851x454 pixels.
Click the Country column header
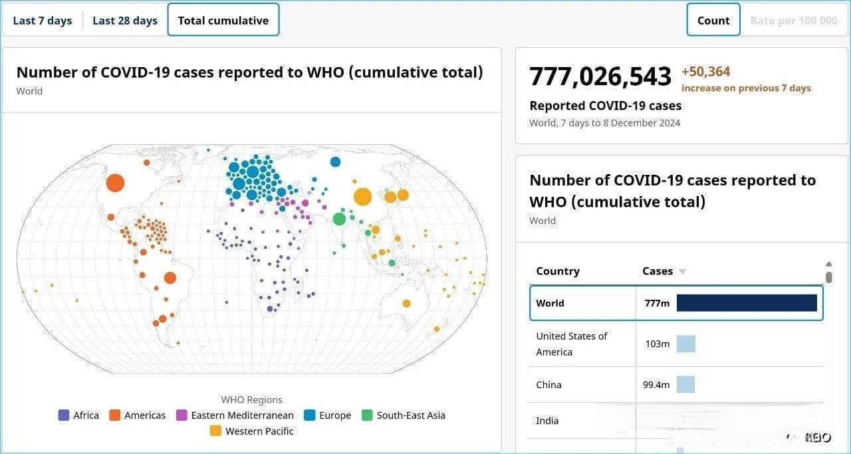pos(558,271)
